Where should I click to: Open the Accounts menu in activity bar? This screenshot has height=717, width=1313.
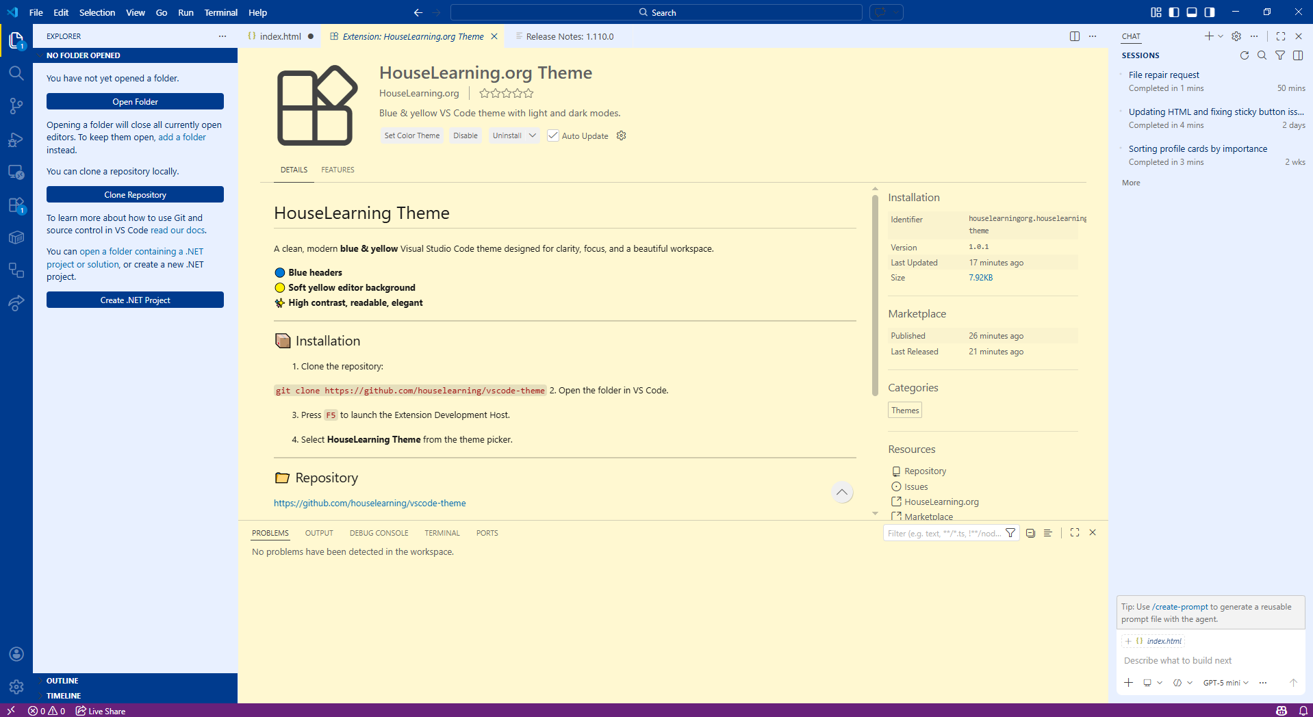tap(16, 654)
